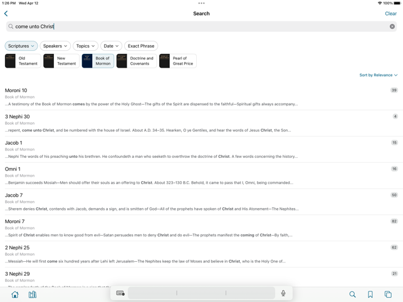Open the Sort by Relevance menu
This screenshot has width=403, height=302.
pyautogui.click(x=378, y=75)
